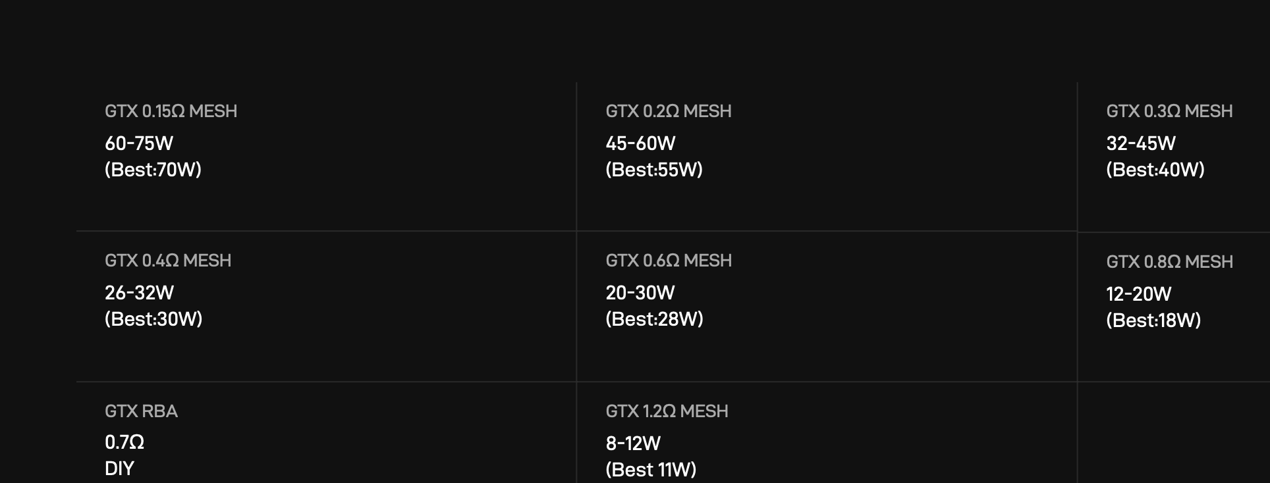This screenshot has width=1270, height=483.
Task: Select the 8-12W wattage range
Action: coord(633,444)
